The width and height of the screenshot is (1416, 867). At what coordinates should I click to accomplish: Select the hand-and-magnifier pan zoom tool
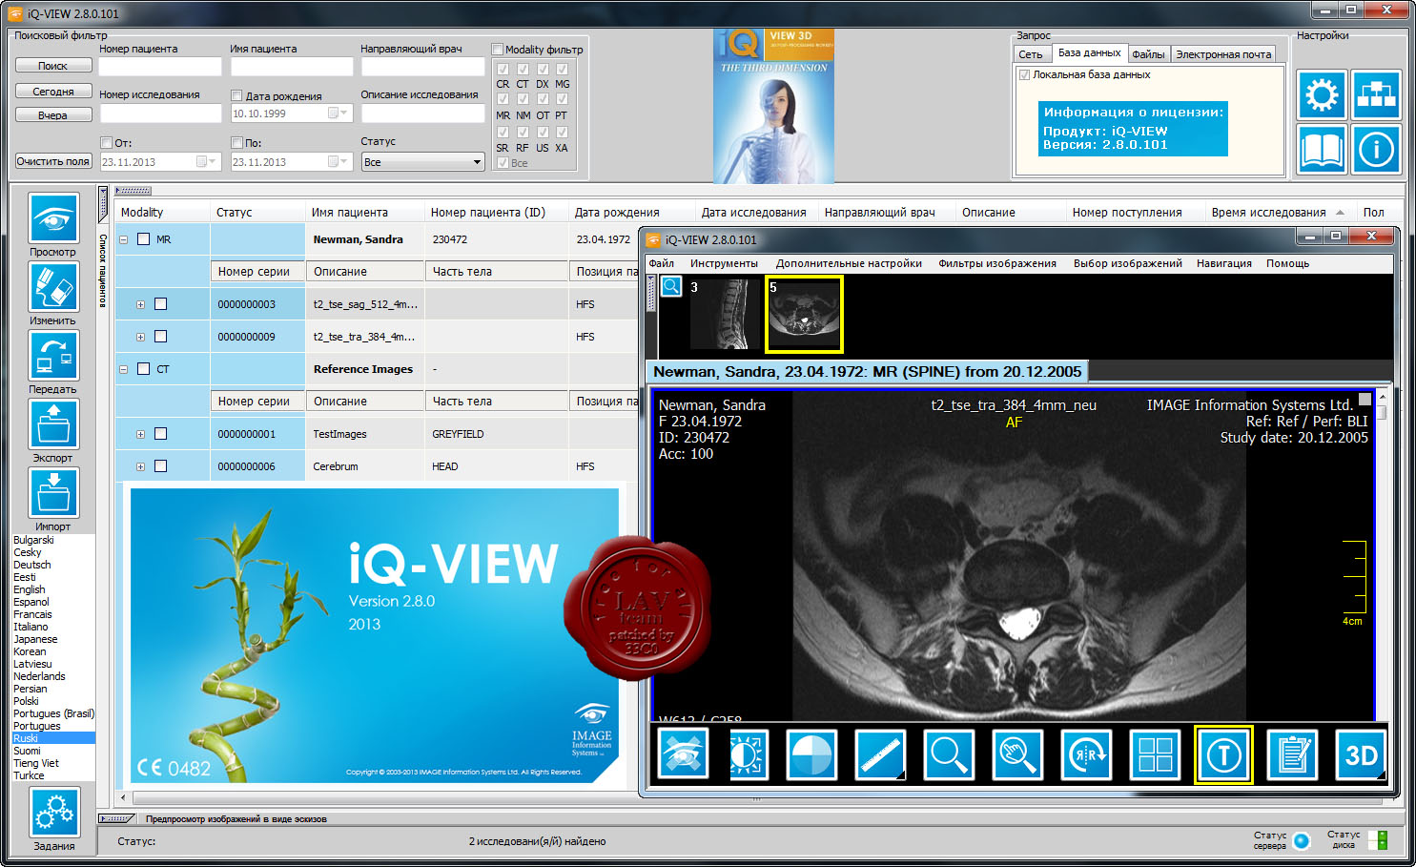pos(1017,754)
